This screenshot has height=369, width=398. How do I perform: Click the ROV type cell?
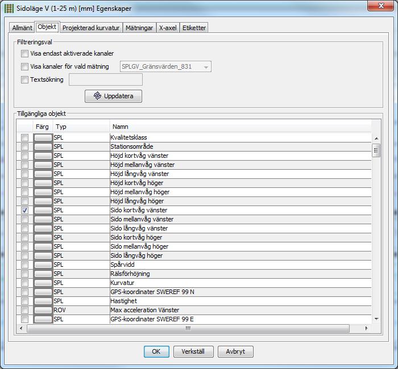81,310
